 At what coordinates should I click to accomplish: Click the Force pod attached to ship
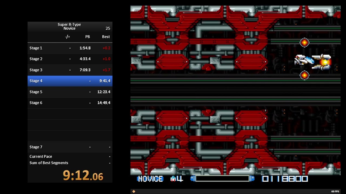[x=322, y=62]
